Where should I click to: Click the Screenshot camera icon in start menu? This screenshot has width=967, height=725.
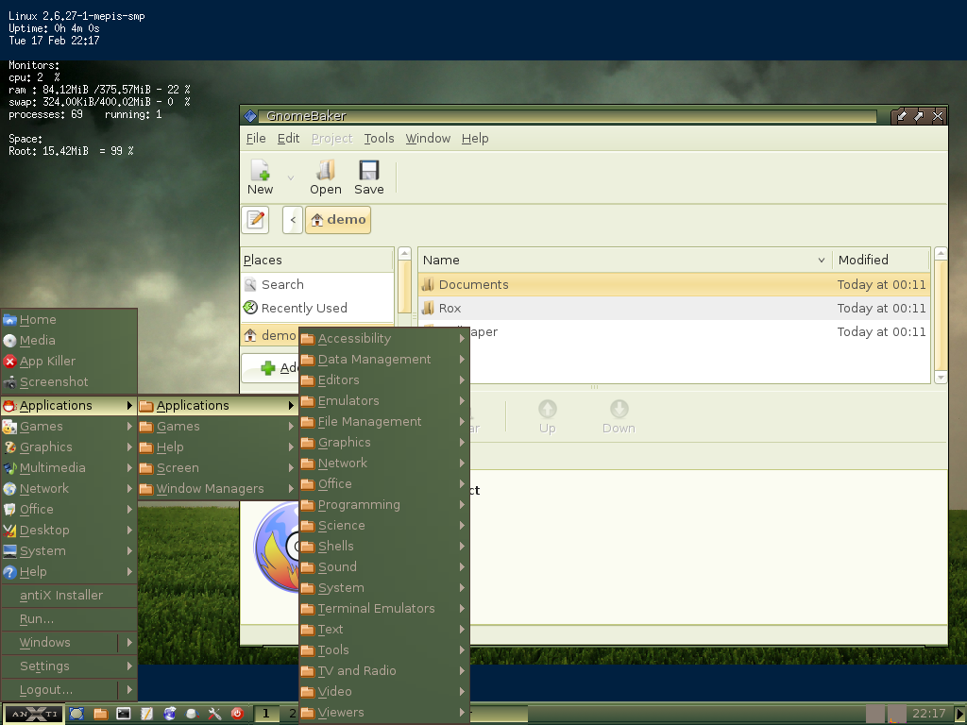click(9, 382)
